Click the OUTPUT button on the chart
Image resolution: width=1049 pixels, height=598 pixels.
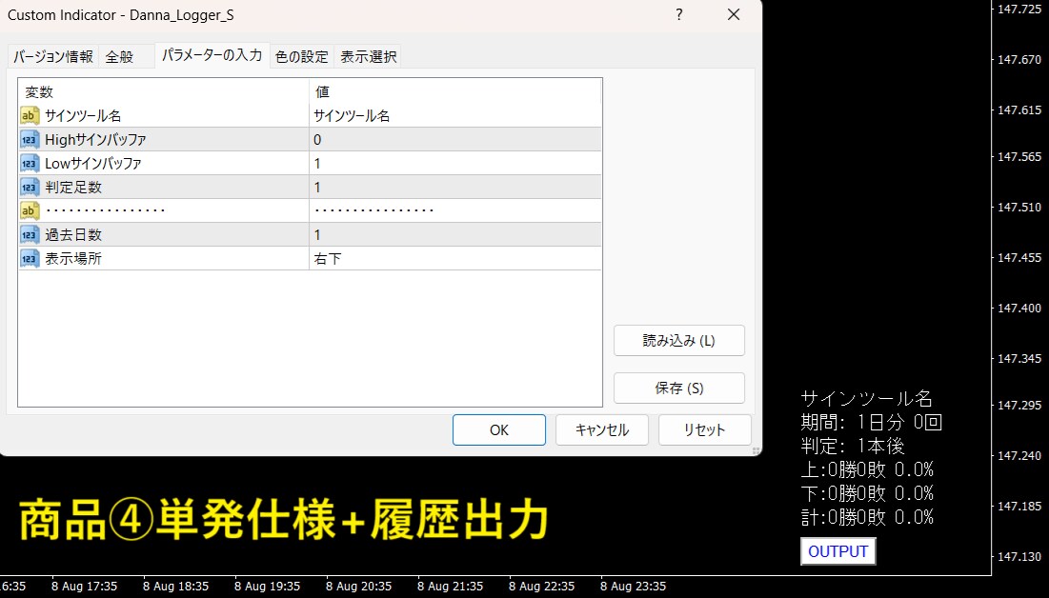[838, 552]
